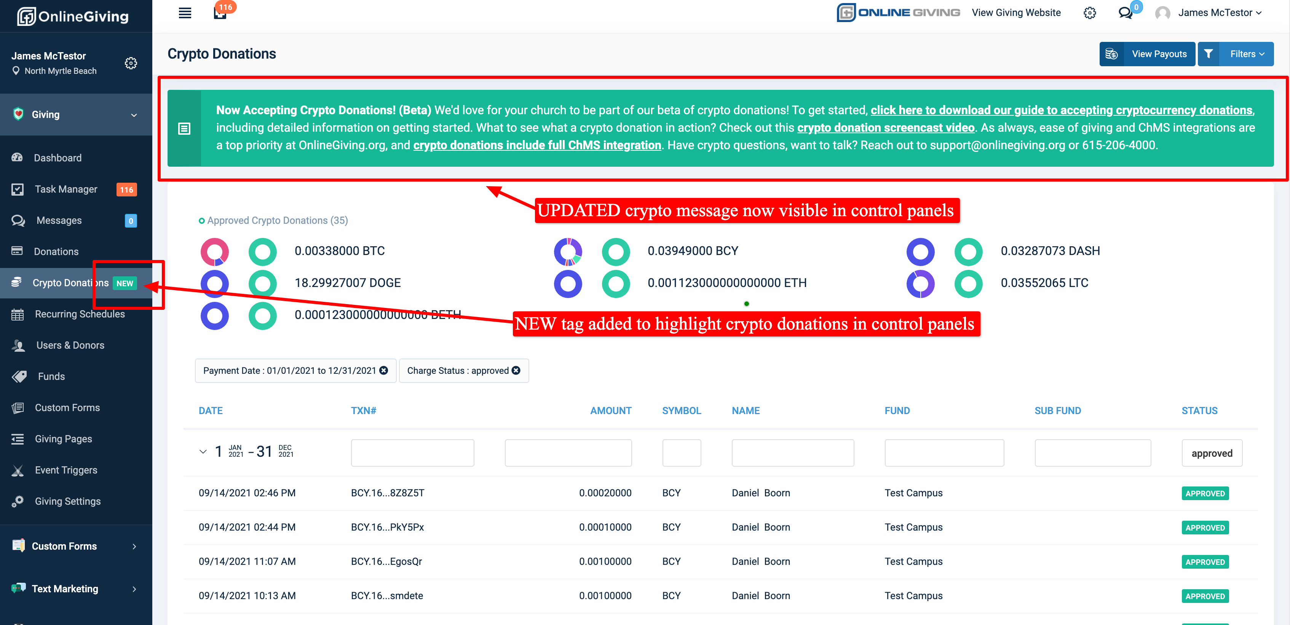The height and width of the screenshot is (625, 1290).
Task: Sort by the STATUS column header
Action: point(1199,411)
